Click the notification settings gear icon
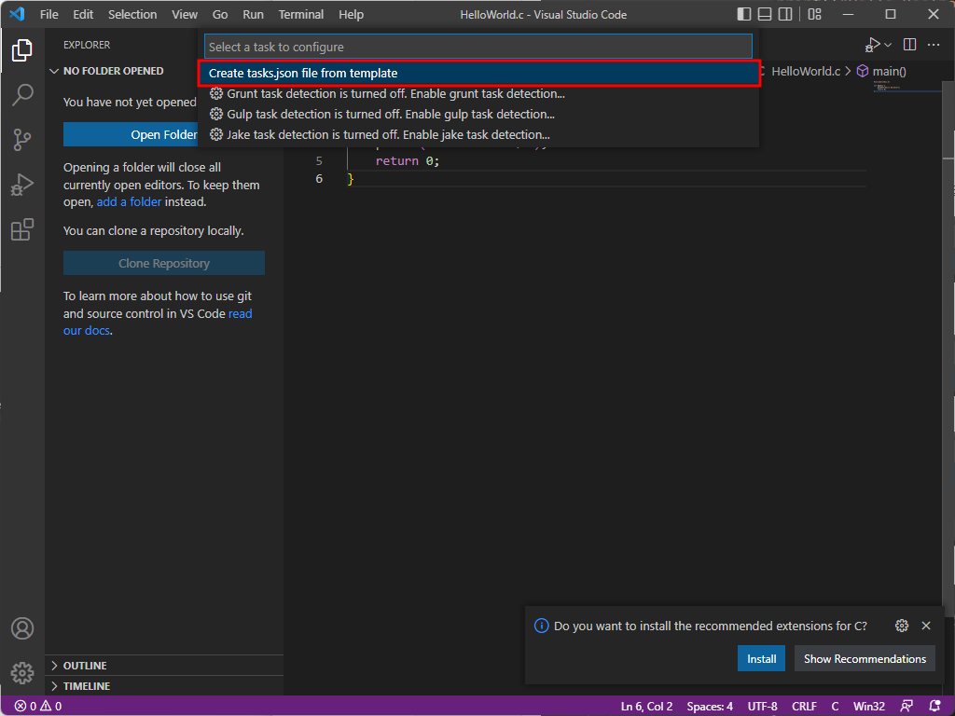Screen dimensions: 955x716 902,626
